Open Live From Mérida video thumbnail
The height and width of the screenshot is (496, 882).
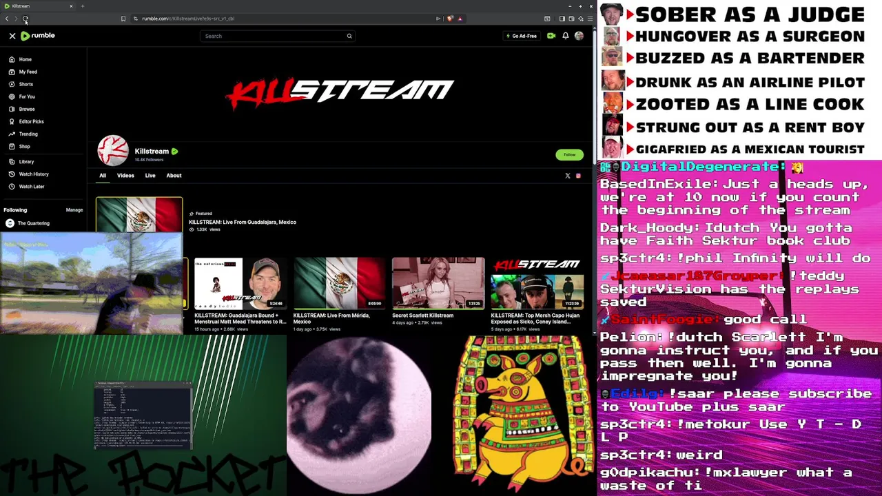click(340, 283)
